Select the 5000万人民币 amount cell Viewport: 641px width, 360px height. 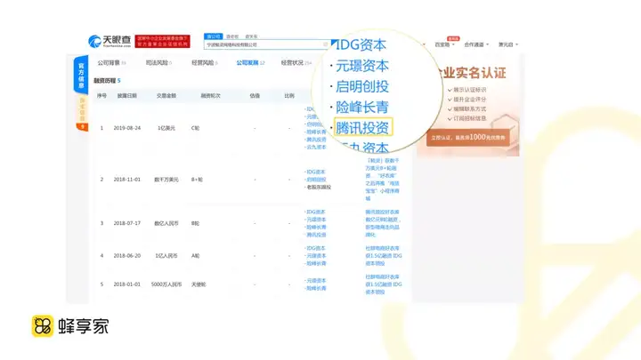tap(166, 284)
